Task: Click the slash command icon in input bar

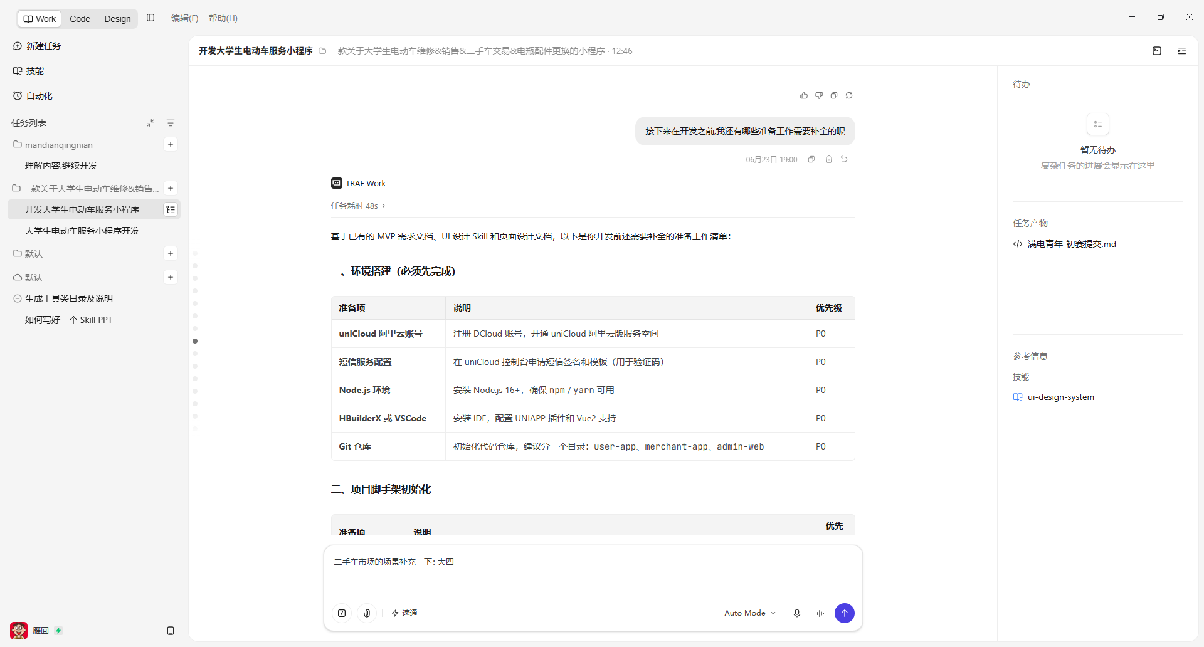Action: tap(342, 613)
